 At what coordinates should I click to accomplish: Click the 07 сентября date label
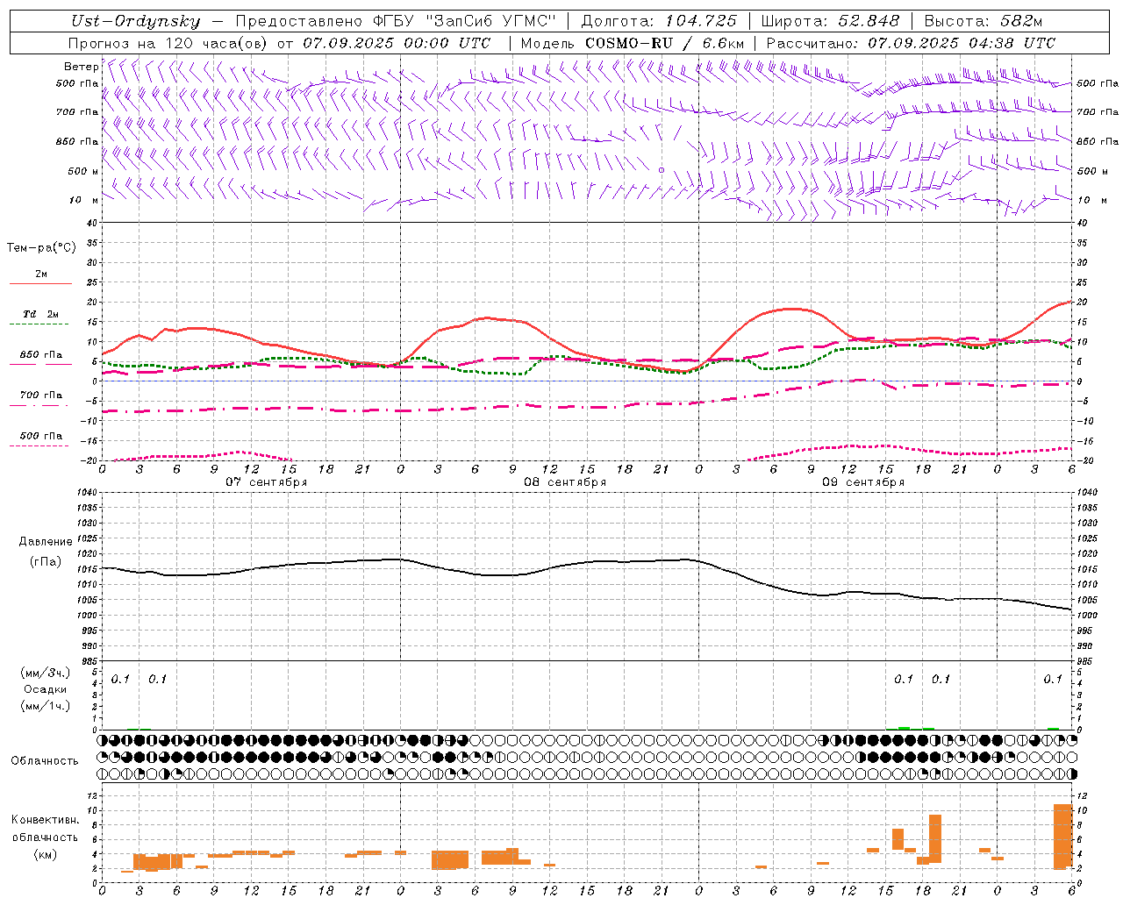[x=266, y=482]
